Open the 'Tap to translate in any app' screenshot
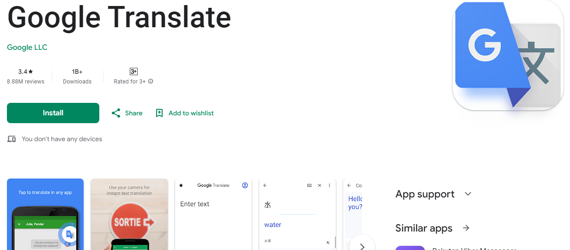The image size is (570, 250). (x=45, y=214)
